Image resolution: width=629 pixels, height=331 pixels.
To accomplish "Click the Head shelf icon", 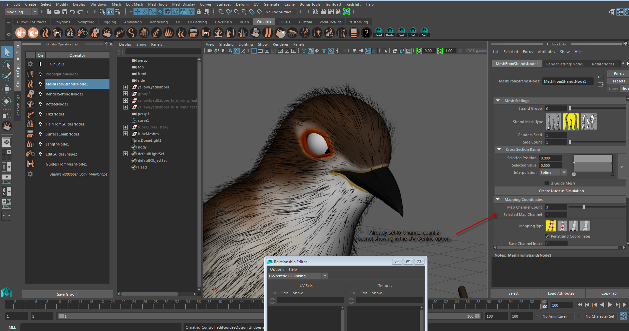I will tap(378, 32).
